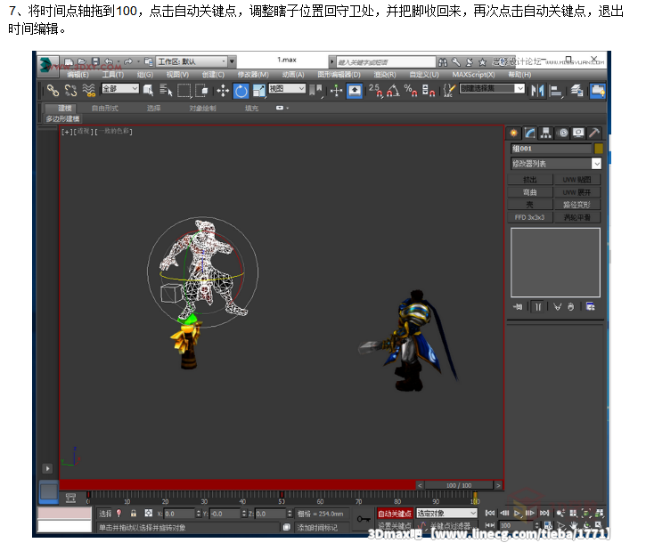646x551 pixels.
Task: Expand the 修改器列表 modifier list dropdown
Action: [556, 164]
